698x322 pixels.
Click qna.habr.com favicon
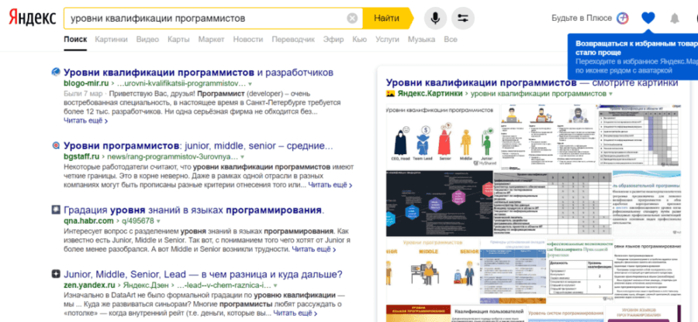pos(56,210)
